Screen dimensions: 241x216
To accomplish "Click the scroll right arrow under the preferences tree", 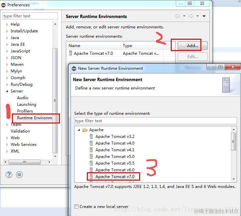I will (x=49, y=162).
